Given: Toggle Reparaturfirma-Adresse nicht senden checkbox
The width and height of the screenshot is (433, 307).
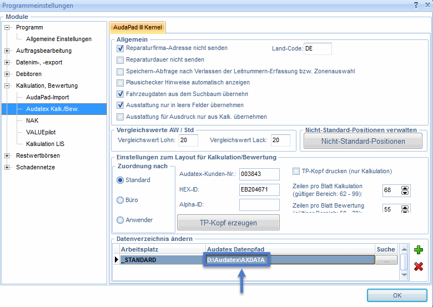Looking at the screenshot, I should point(120,48).
